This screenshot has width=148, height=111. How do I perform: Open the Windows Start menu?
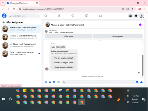tap(4, 99)
